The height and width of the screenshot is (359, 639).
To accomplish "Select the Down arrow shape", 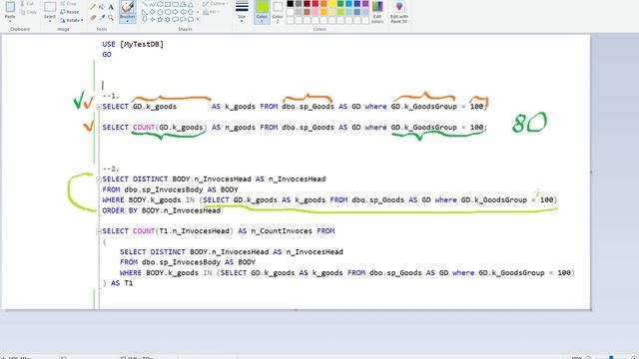I will point(144,19).
